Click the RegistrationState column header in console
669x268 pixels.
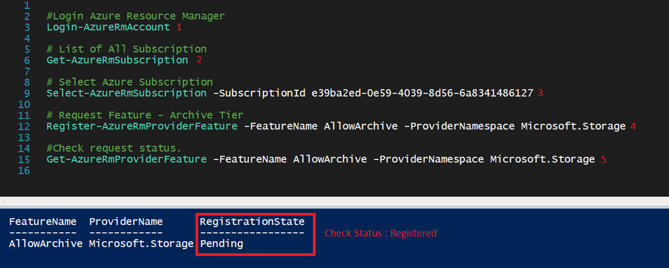point(252,221)
